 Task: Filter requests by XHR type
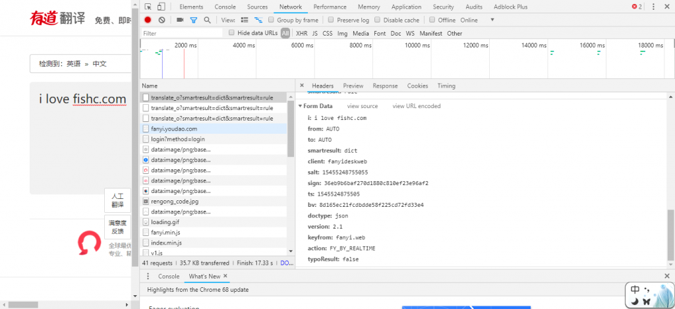[302, 33]
